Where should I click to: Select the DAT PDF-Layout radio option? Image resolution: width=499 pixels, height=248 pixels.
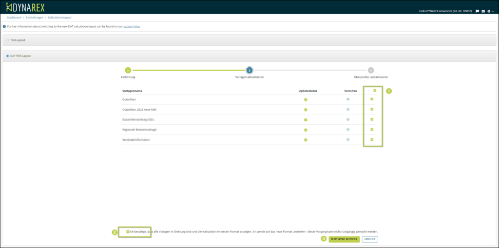pos(8,56)
